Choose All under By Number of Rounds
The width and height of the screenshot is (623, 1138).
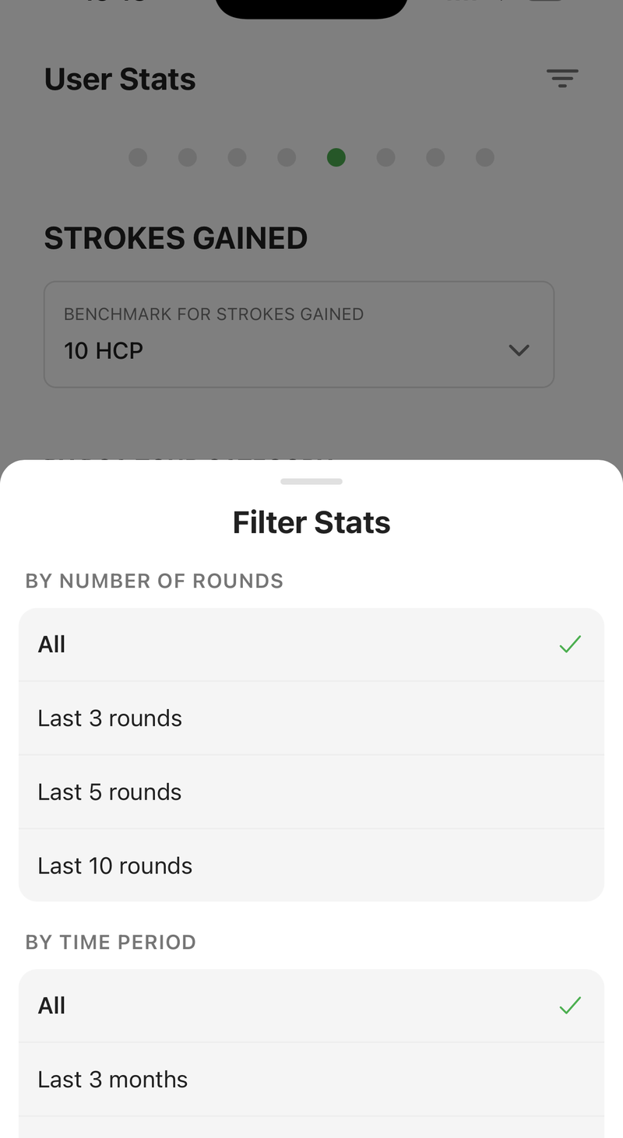pyautogui.click(x=311, y=645)
